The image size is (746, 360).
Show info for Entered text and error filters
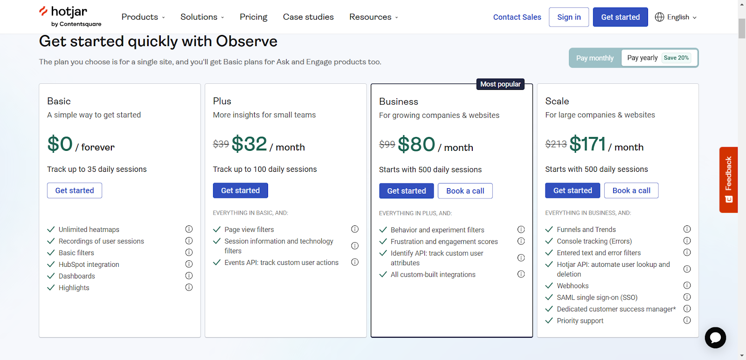(x=687, y=252)
